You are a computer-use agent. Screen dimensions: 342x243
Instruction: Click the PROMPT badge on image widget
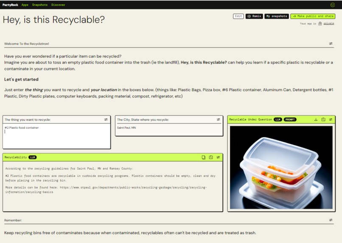(x=290, y=120)
